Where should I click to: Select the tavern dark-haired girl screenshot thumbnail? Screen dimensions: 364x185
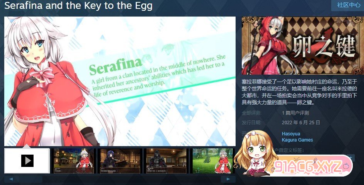(119, 161)
